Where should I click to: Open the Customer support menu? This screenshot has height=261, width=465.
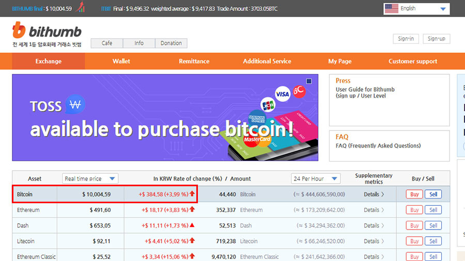pos(413,61)
